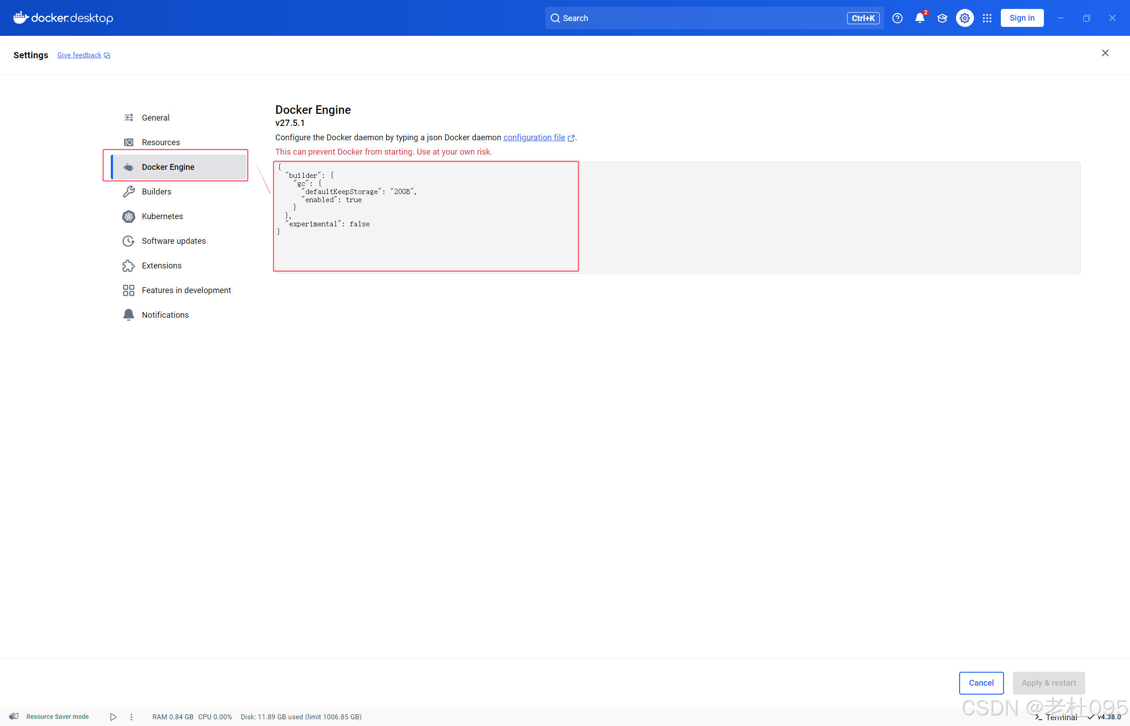This screenshot has height=726, width=1130.
Task: Go to Builders settings
Action: pyautogui.click(x=156, y=191)
